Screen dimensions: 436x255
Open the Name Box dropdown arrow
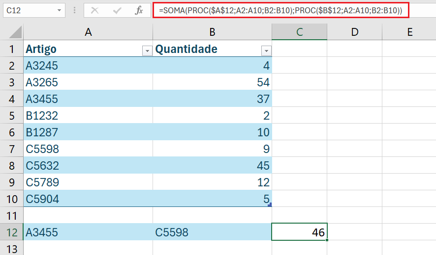59,10
